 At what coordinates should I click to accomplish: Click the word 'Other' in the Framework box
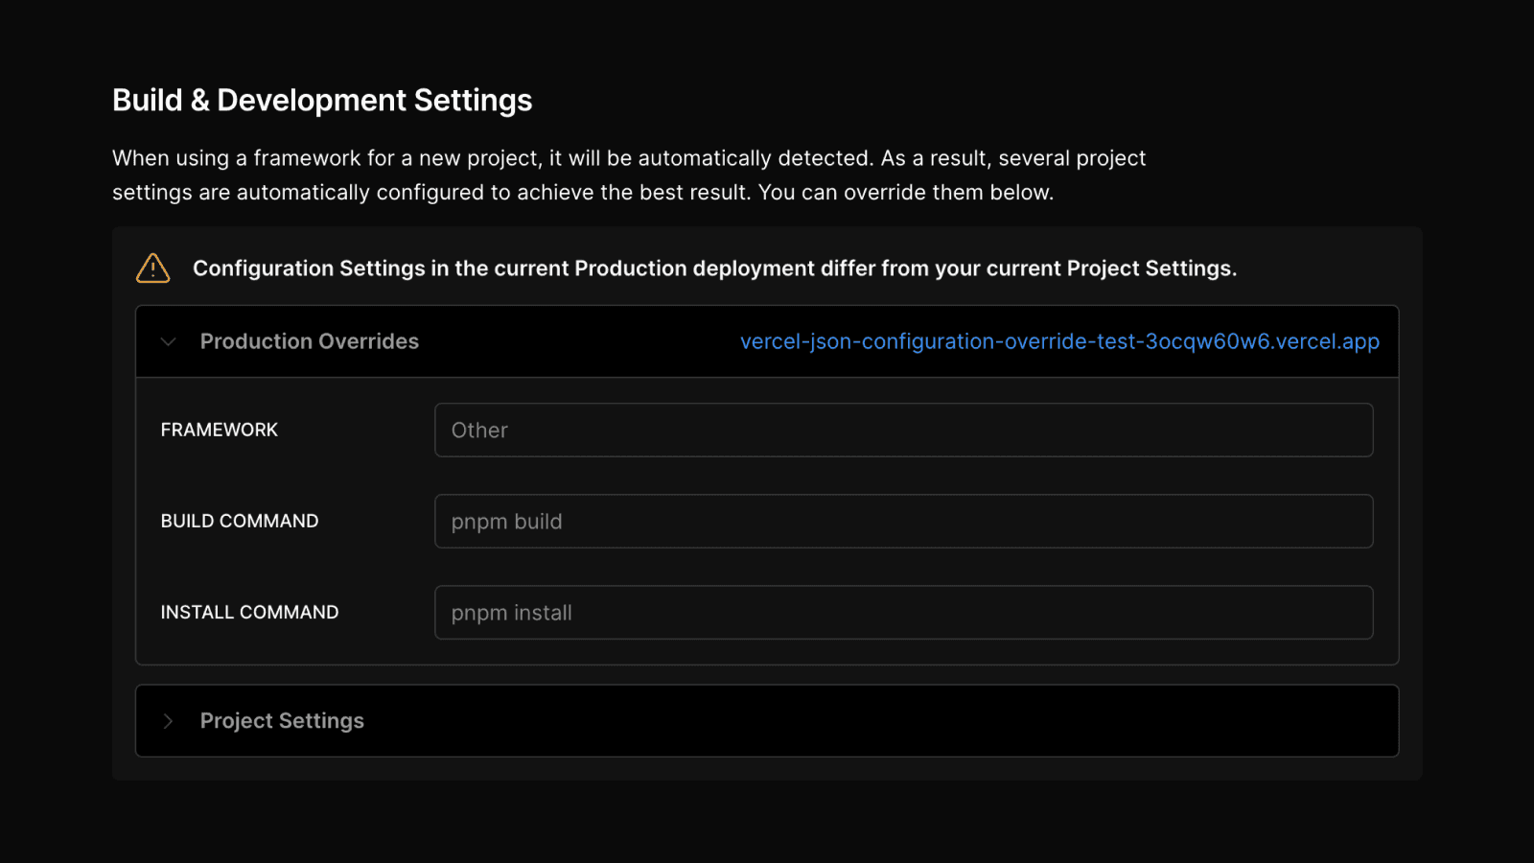point(479,431)
